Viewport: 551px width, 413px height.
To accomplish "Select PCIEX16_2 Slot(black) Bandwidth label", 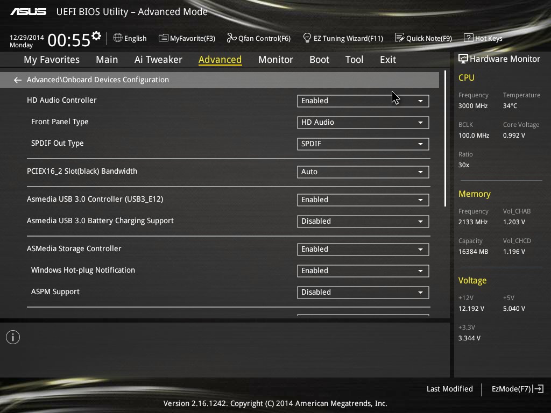I will (x=82, y=172).
